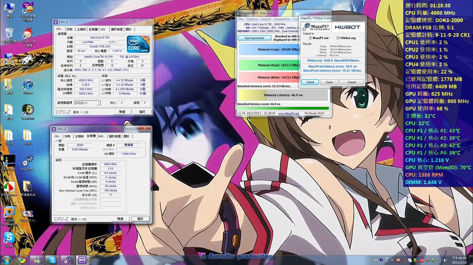Click Cancel in HWbot Submit dialog
473x265 pixels.
click(351, 82)
